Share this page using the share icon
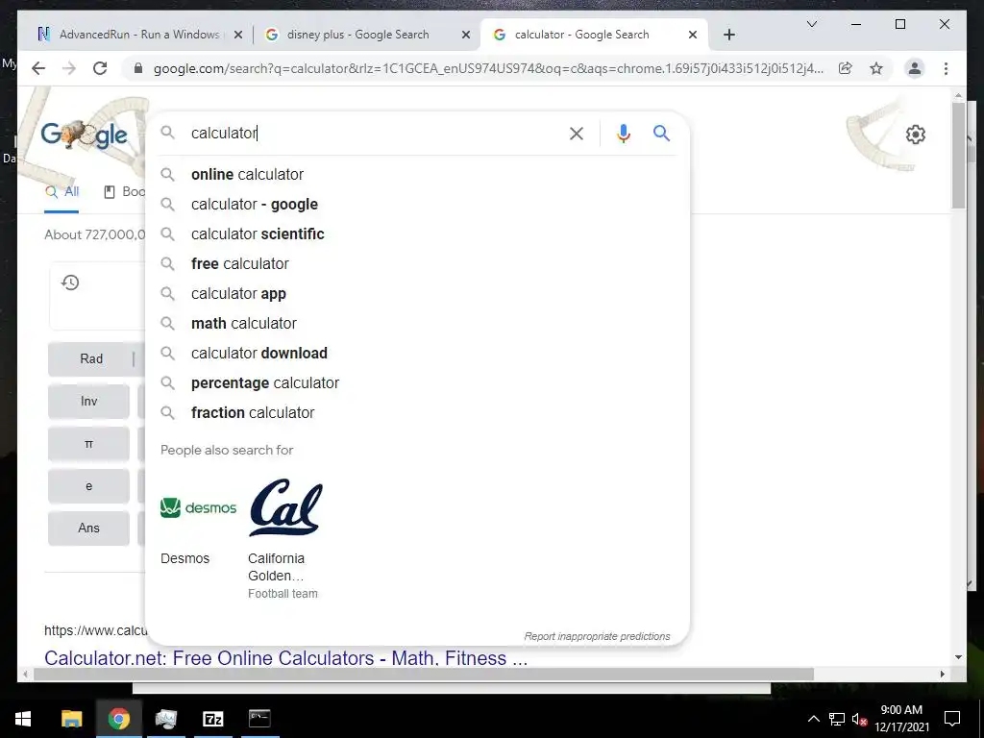This screenshot has height=738, width=984. coord(846,68)
